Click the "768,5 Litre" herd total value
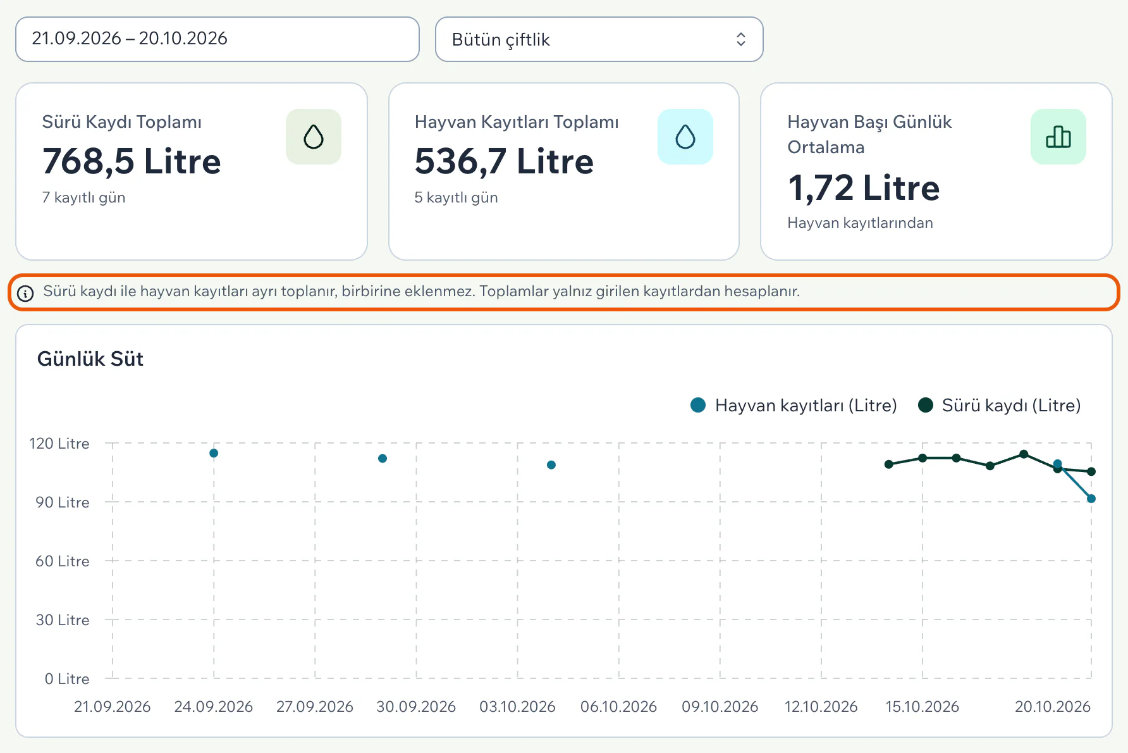1128x753 pixels. pos(132,161)
